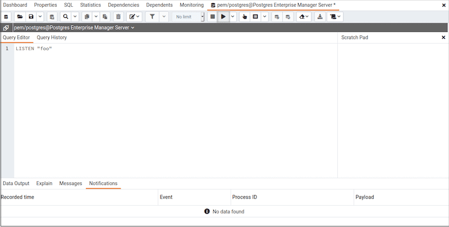Click the Find magnifier icon
449x227 pixels.
(66, 17)
